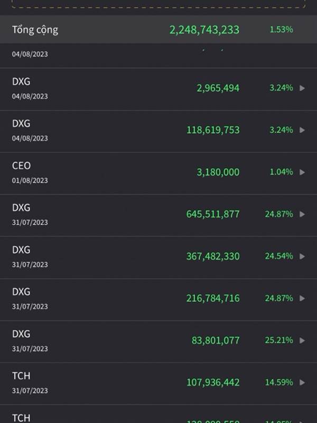Tap the 1.04% CEO percentage

point(281,172)
